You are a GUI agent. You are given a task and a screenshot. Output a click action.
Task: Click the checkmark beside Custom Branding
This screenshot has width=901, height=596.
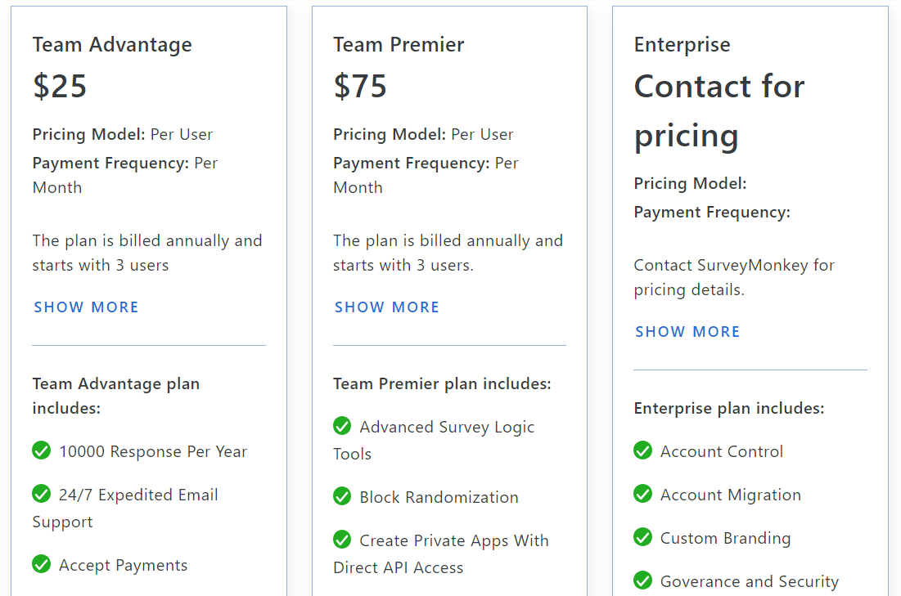(643, 538)
